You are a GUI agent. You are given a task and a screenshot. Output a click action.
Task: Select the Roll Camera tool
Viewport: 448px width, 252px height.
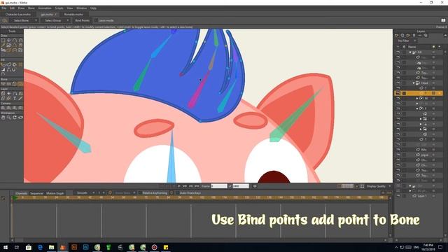(15, 108)
